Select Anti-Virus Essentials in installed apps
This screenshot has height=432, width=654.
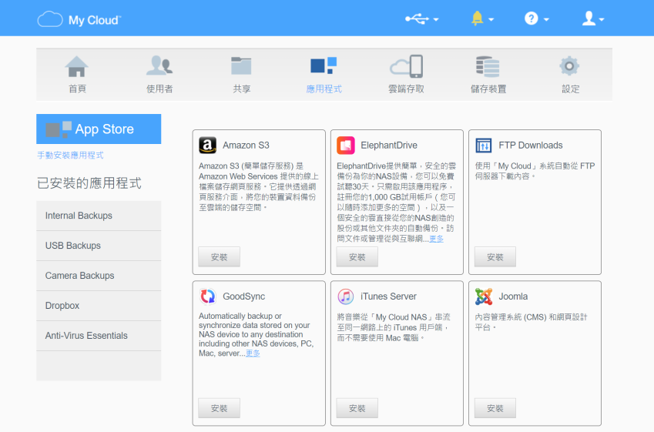[99, 336]
